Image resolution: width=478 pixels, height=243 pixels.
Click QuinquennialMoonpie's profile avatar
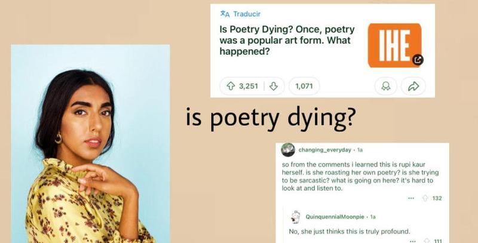tap(295, 216)
